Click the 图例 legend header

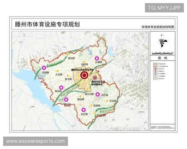(163, 58)
